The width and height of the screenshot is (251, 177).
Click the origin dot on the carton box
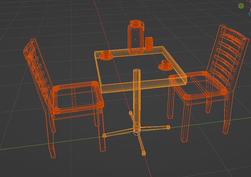pyautogui.click(x=149, y=45)
